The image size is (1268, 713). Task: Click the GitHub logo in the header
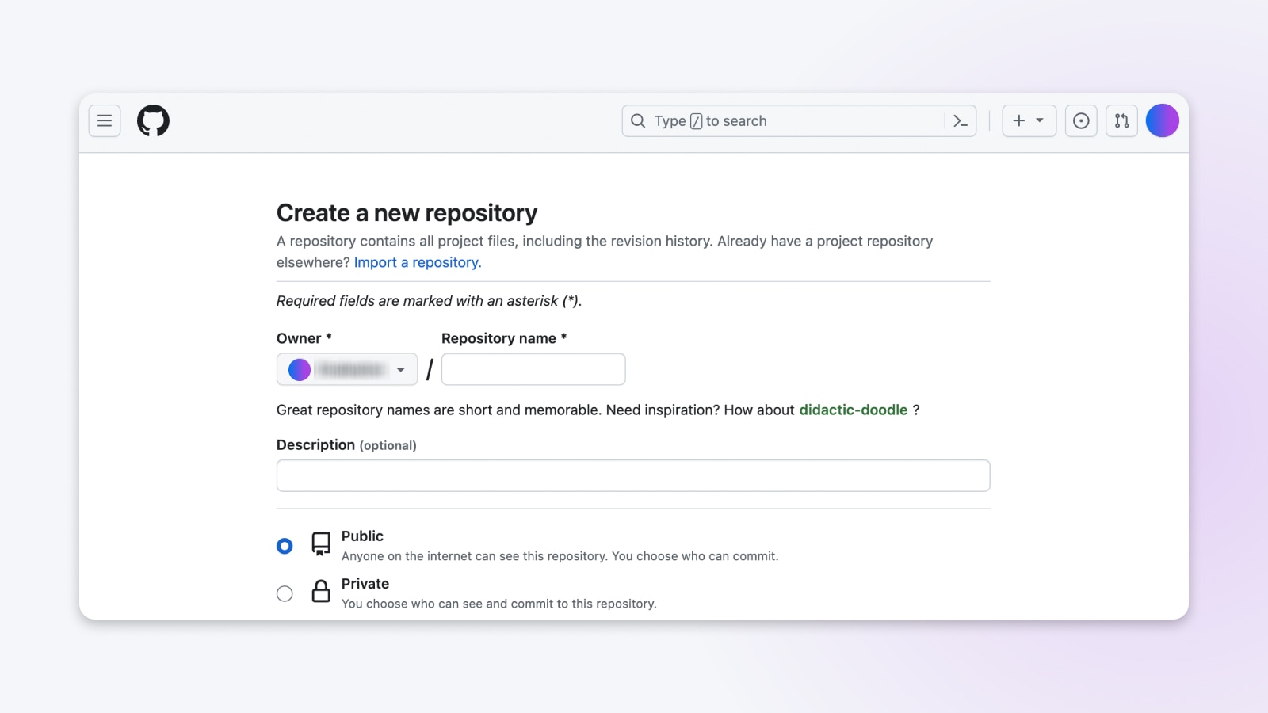click(x=153, y=120)
